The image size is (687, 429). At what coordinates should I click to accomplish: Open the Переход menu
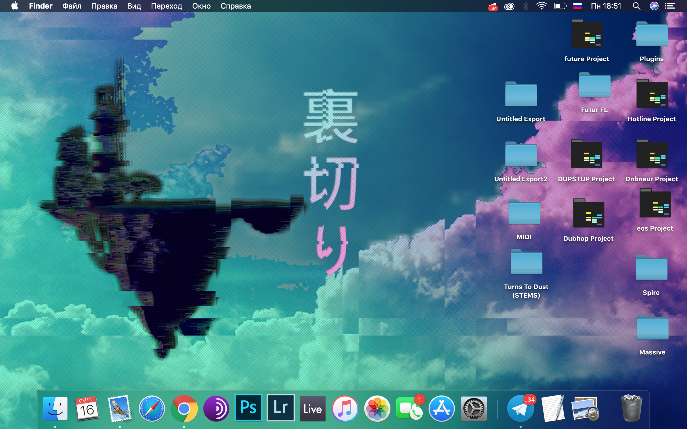point(167,6)
